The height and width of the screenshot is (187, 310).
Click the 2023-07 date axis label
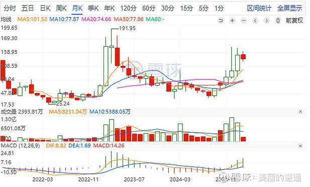tap(134, 179)
